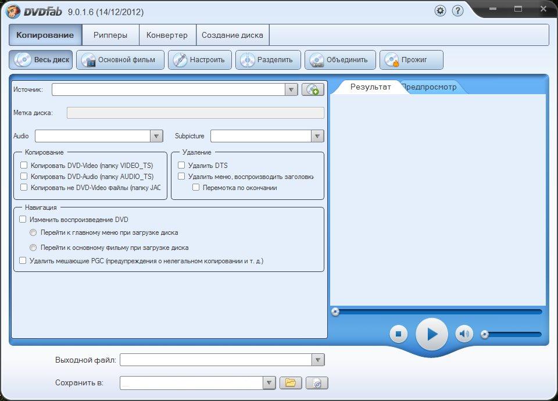Viewport: 558px width, 401px height.
Task: Check Изменить воспроизведение DVD
Action: pyautogui.click(x=23, y=219)
